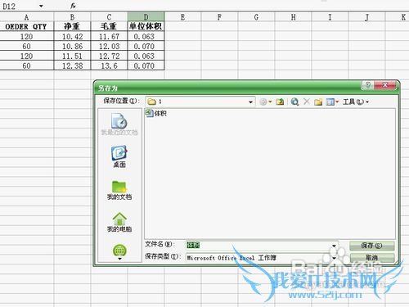The width and height of the screenshot is (409, 307).
Task: Open the Tools (工具) menu dropdown
Action: (356, 102)
